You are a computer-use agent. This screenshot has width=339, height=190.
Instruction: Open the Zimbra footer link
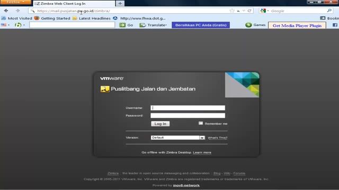coord(113,173)
